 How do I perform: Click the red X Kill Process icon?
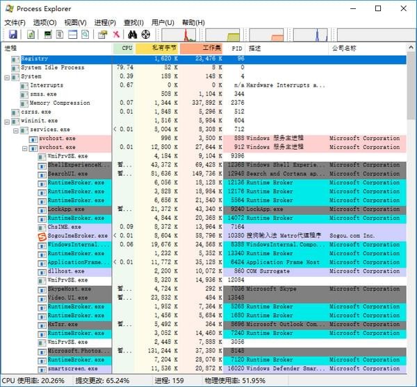click(116, 34)
